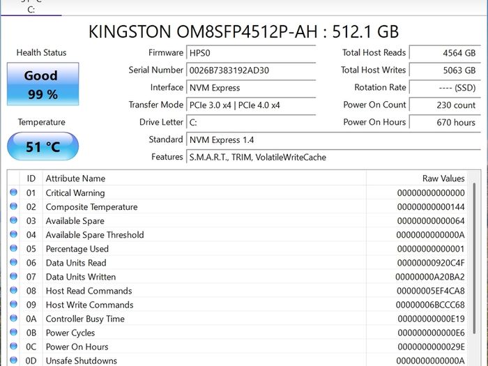Click the Total Host Reads value 4564 GB

445,52
